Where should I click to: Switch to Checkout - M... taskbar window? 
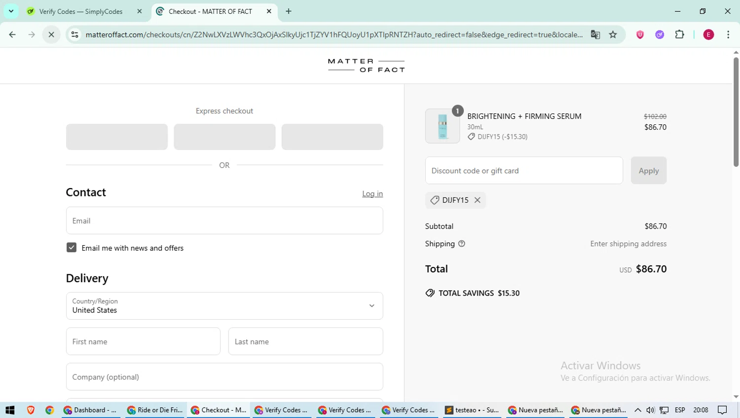pyautogui.click(x=219, y=410)
